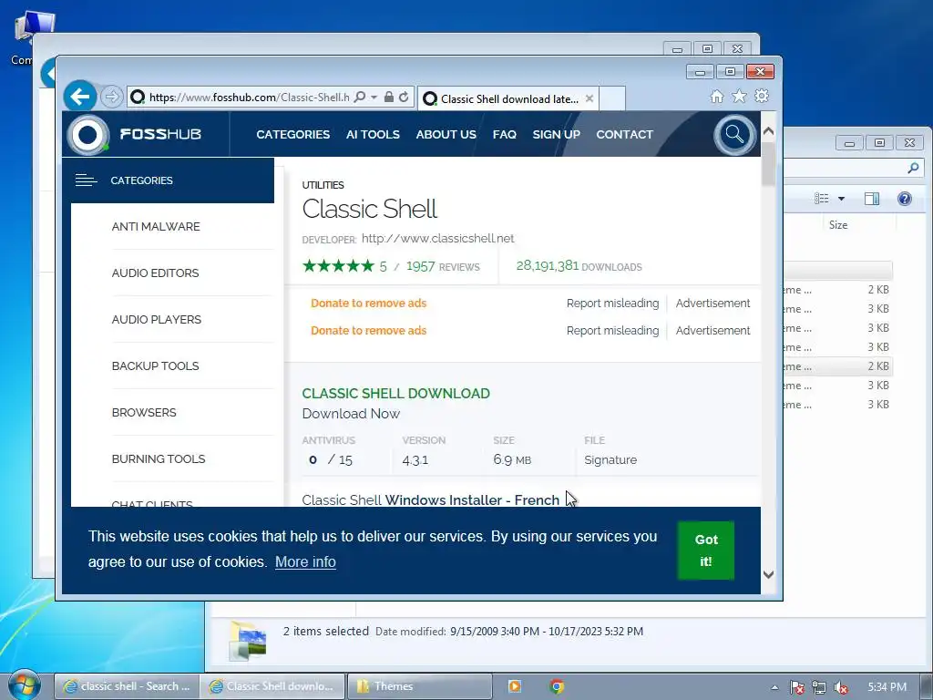Open a new blank tab
933x700 pixels.
click(x=611, y=98)
